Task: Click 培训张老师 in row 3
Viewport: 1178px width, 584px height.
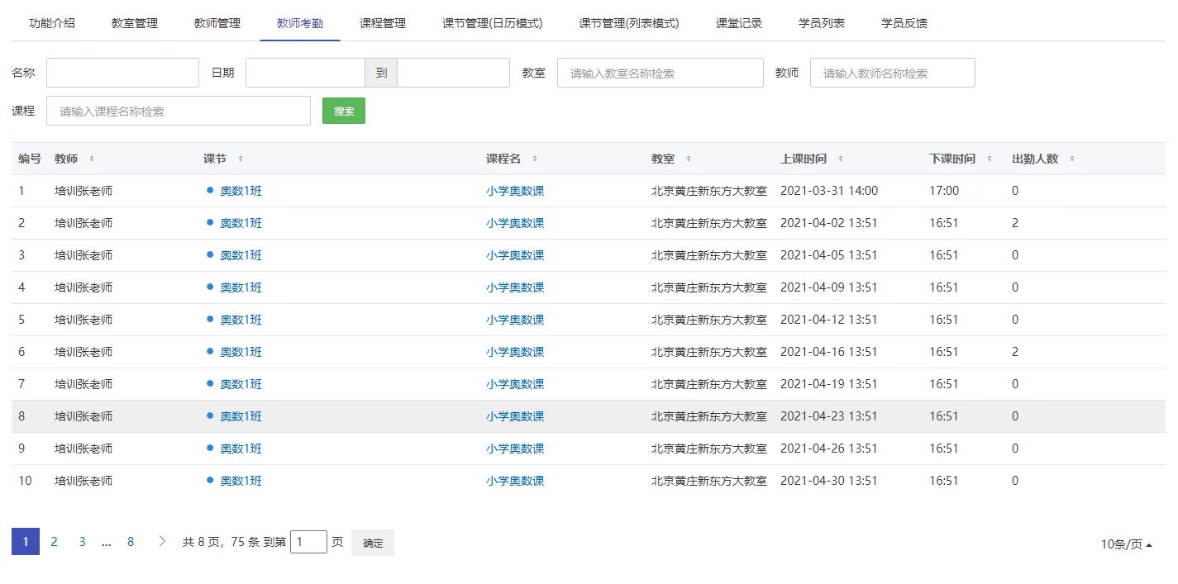Action: point(83,255)
